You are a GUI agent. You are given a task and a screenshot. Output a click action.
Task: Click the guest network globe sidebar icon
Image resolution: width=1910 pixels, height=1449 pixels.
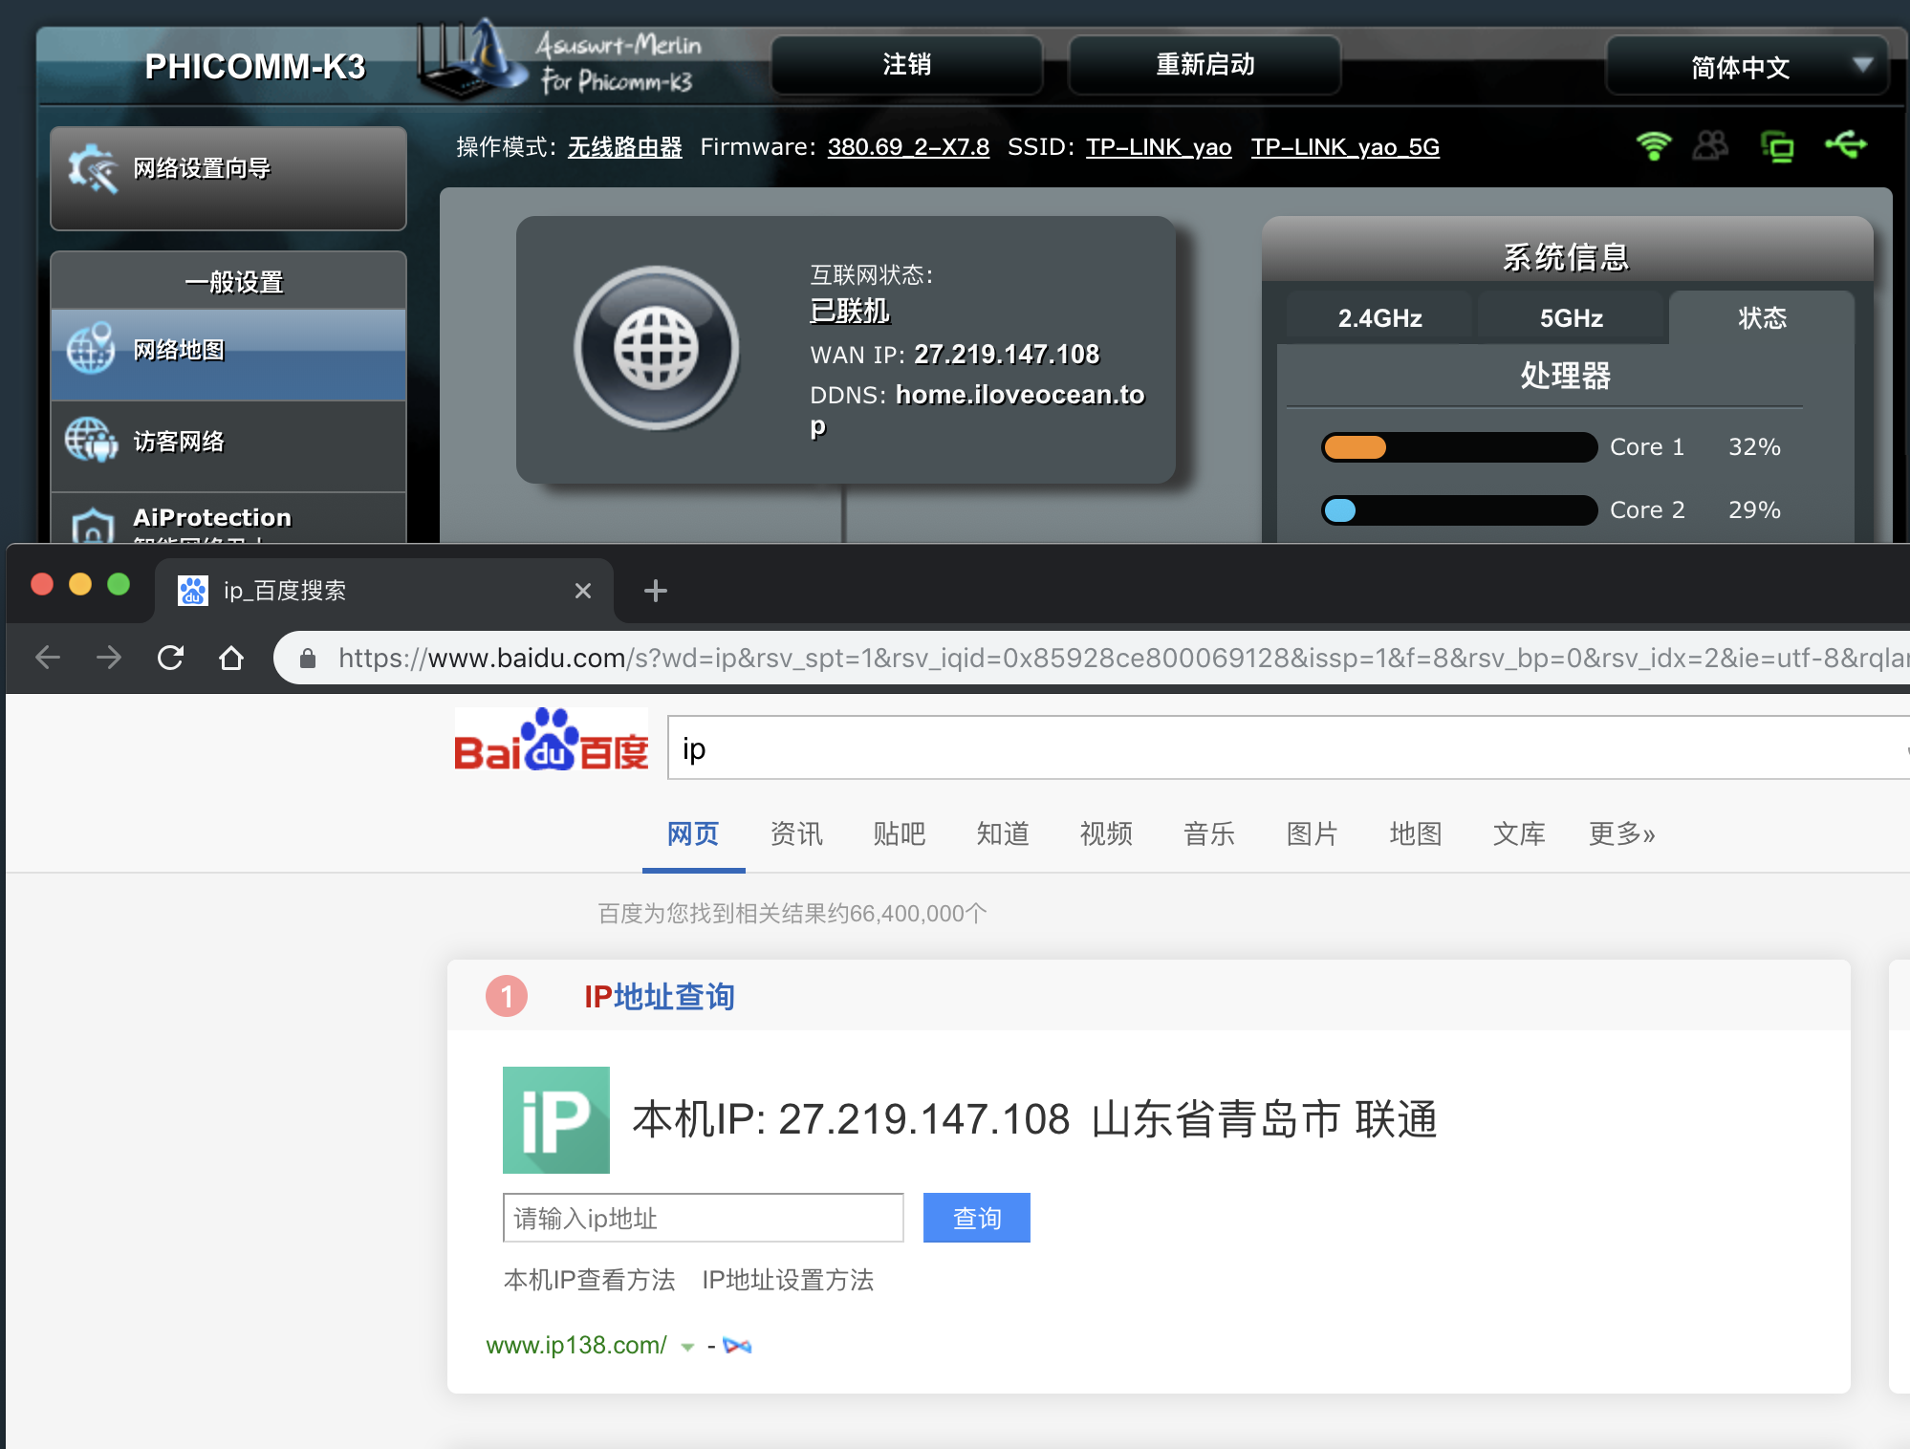[91, 441]
